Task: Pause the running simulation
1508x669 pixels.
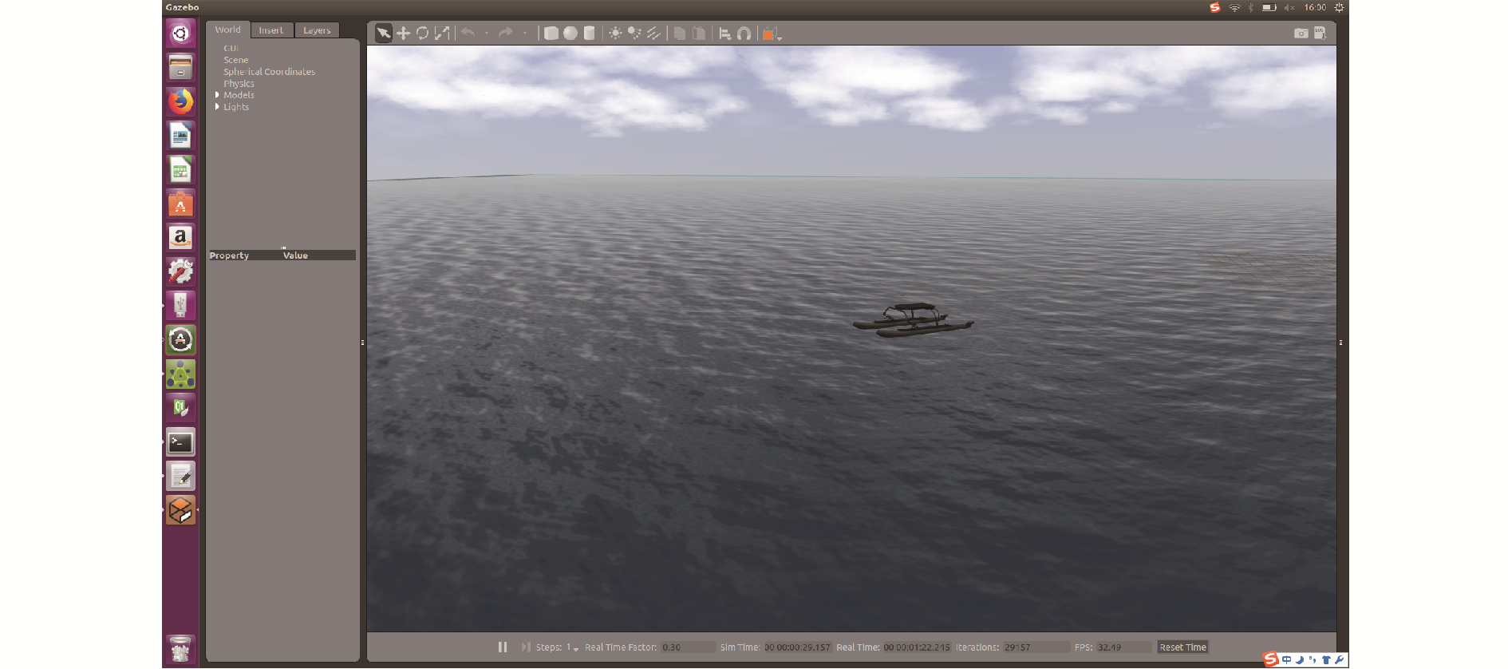Action: [x=503, y=647]
